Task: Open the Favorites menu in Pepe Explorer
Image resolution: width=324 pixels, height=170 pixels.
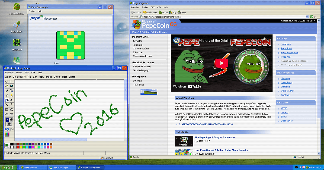Action: pyautogui.click(x=135, y=7)
